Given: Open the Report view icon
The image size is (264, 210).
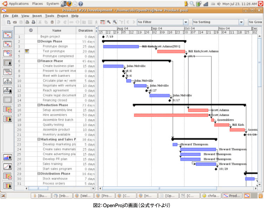Looking at the screenshot, I should pyautogui.click(x=8, y=100).
